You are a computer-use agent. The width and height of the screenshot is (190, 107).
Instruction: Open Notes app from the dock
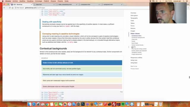point(52,104)
